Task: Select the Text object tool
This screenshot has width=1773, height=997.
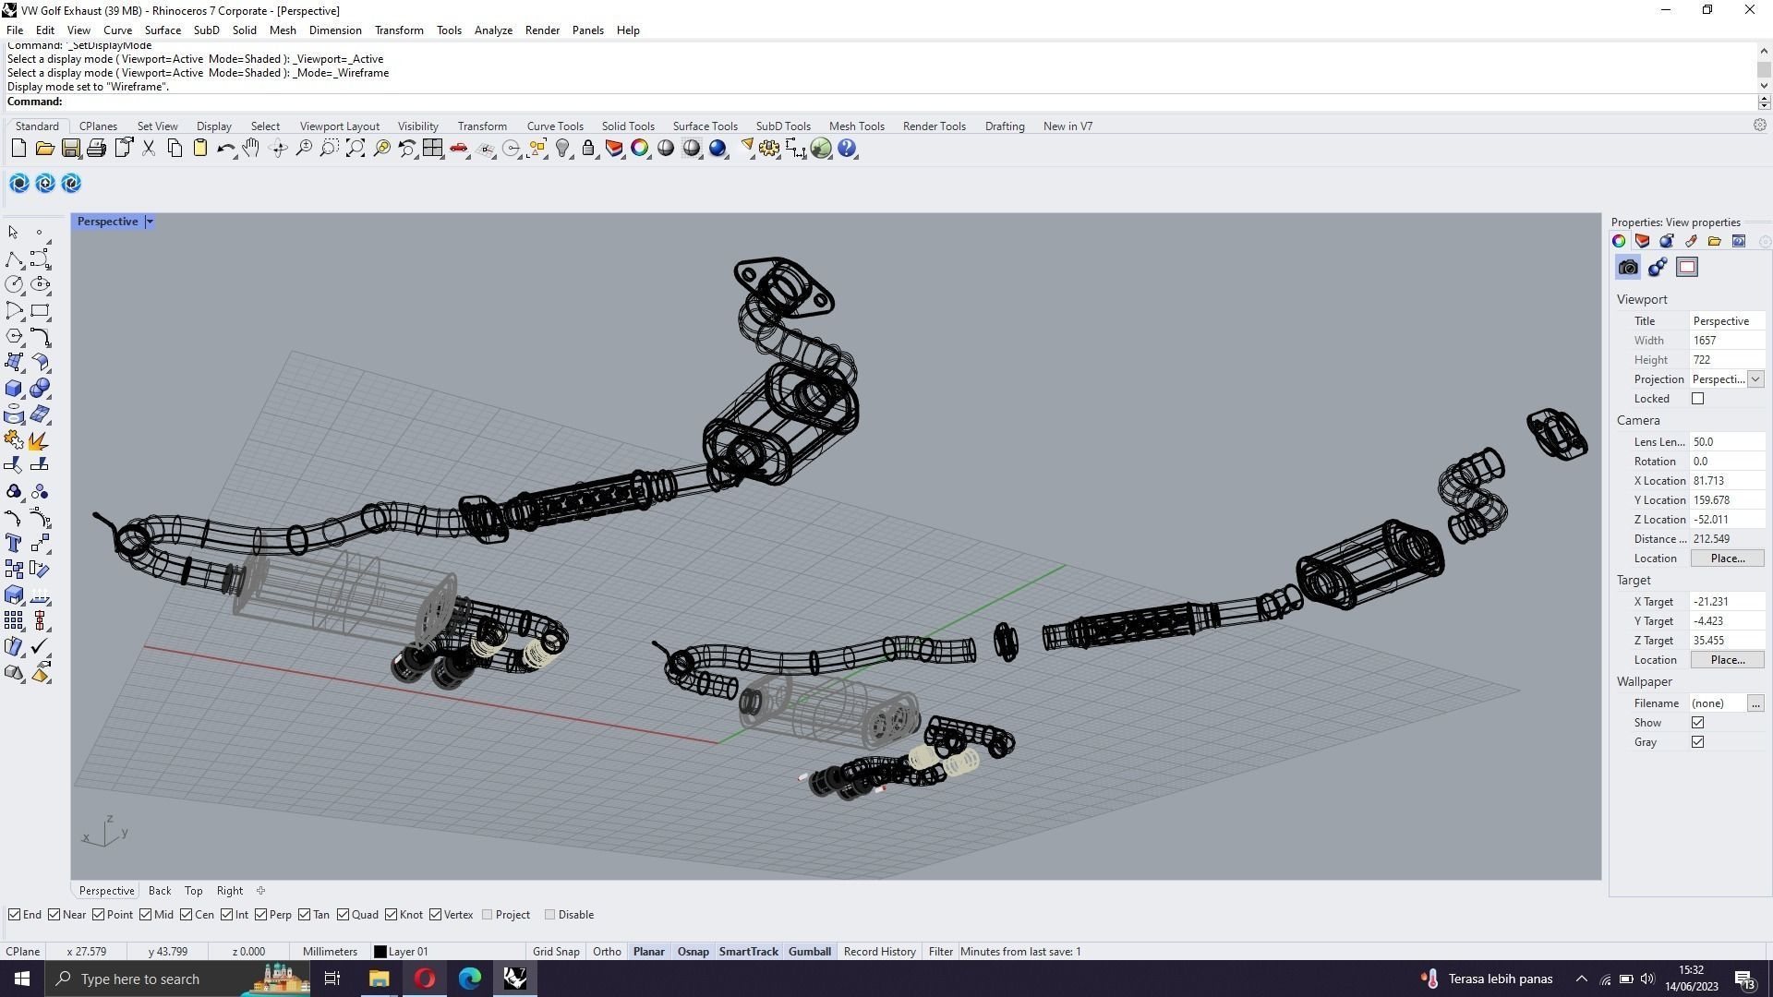Action: 14,544
